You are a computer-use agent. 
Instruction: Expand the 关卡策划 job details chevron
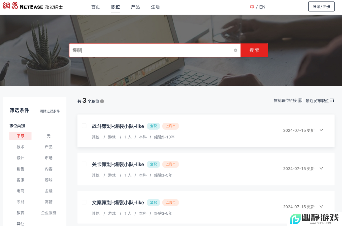point(321,168)
